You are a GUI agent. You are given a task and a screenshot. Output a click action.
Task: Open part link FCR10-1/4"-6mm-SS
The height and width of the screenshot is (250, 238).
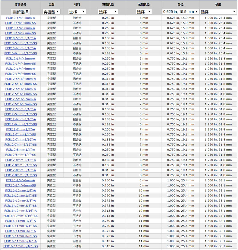[20, 33]
